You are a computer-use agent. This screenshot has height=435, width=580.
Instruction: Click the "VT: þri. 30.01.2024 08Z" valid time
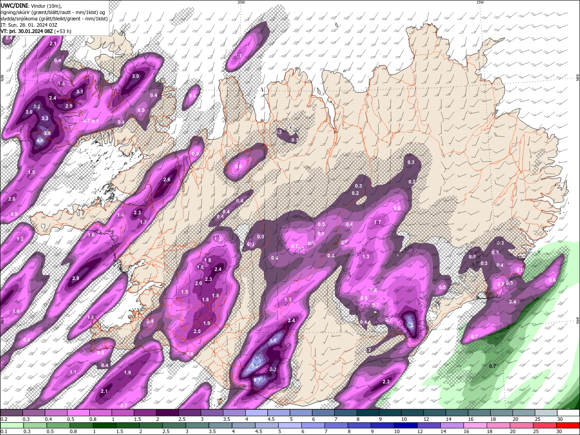tap(27, 31)
